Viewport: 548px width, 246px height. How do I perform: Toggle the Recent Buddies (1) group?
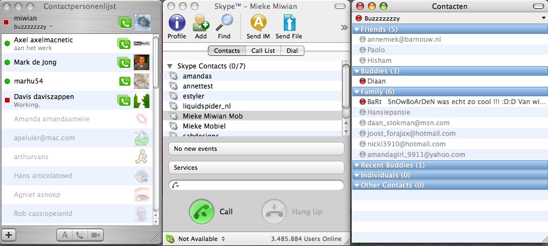point(357,165)
